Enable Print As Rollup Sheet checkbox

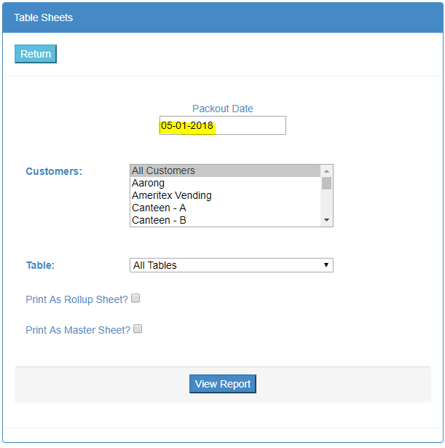tap(135, 298)
